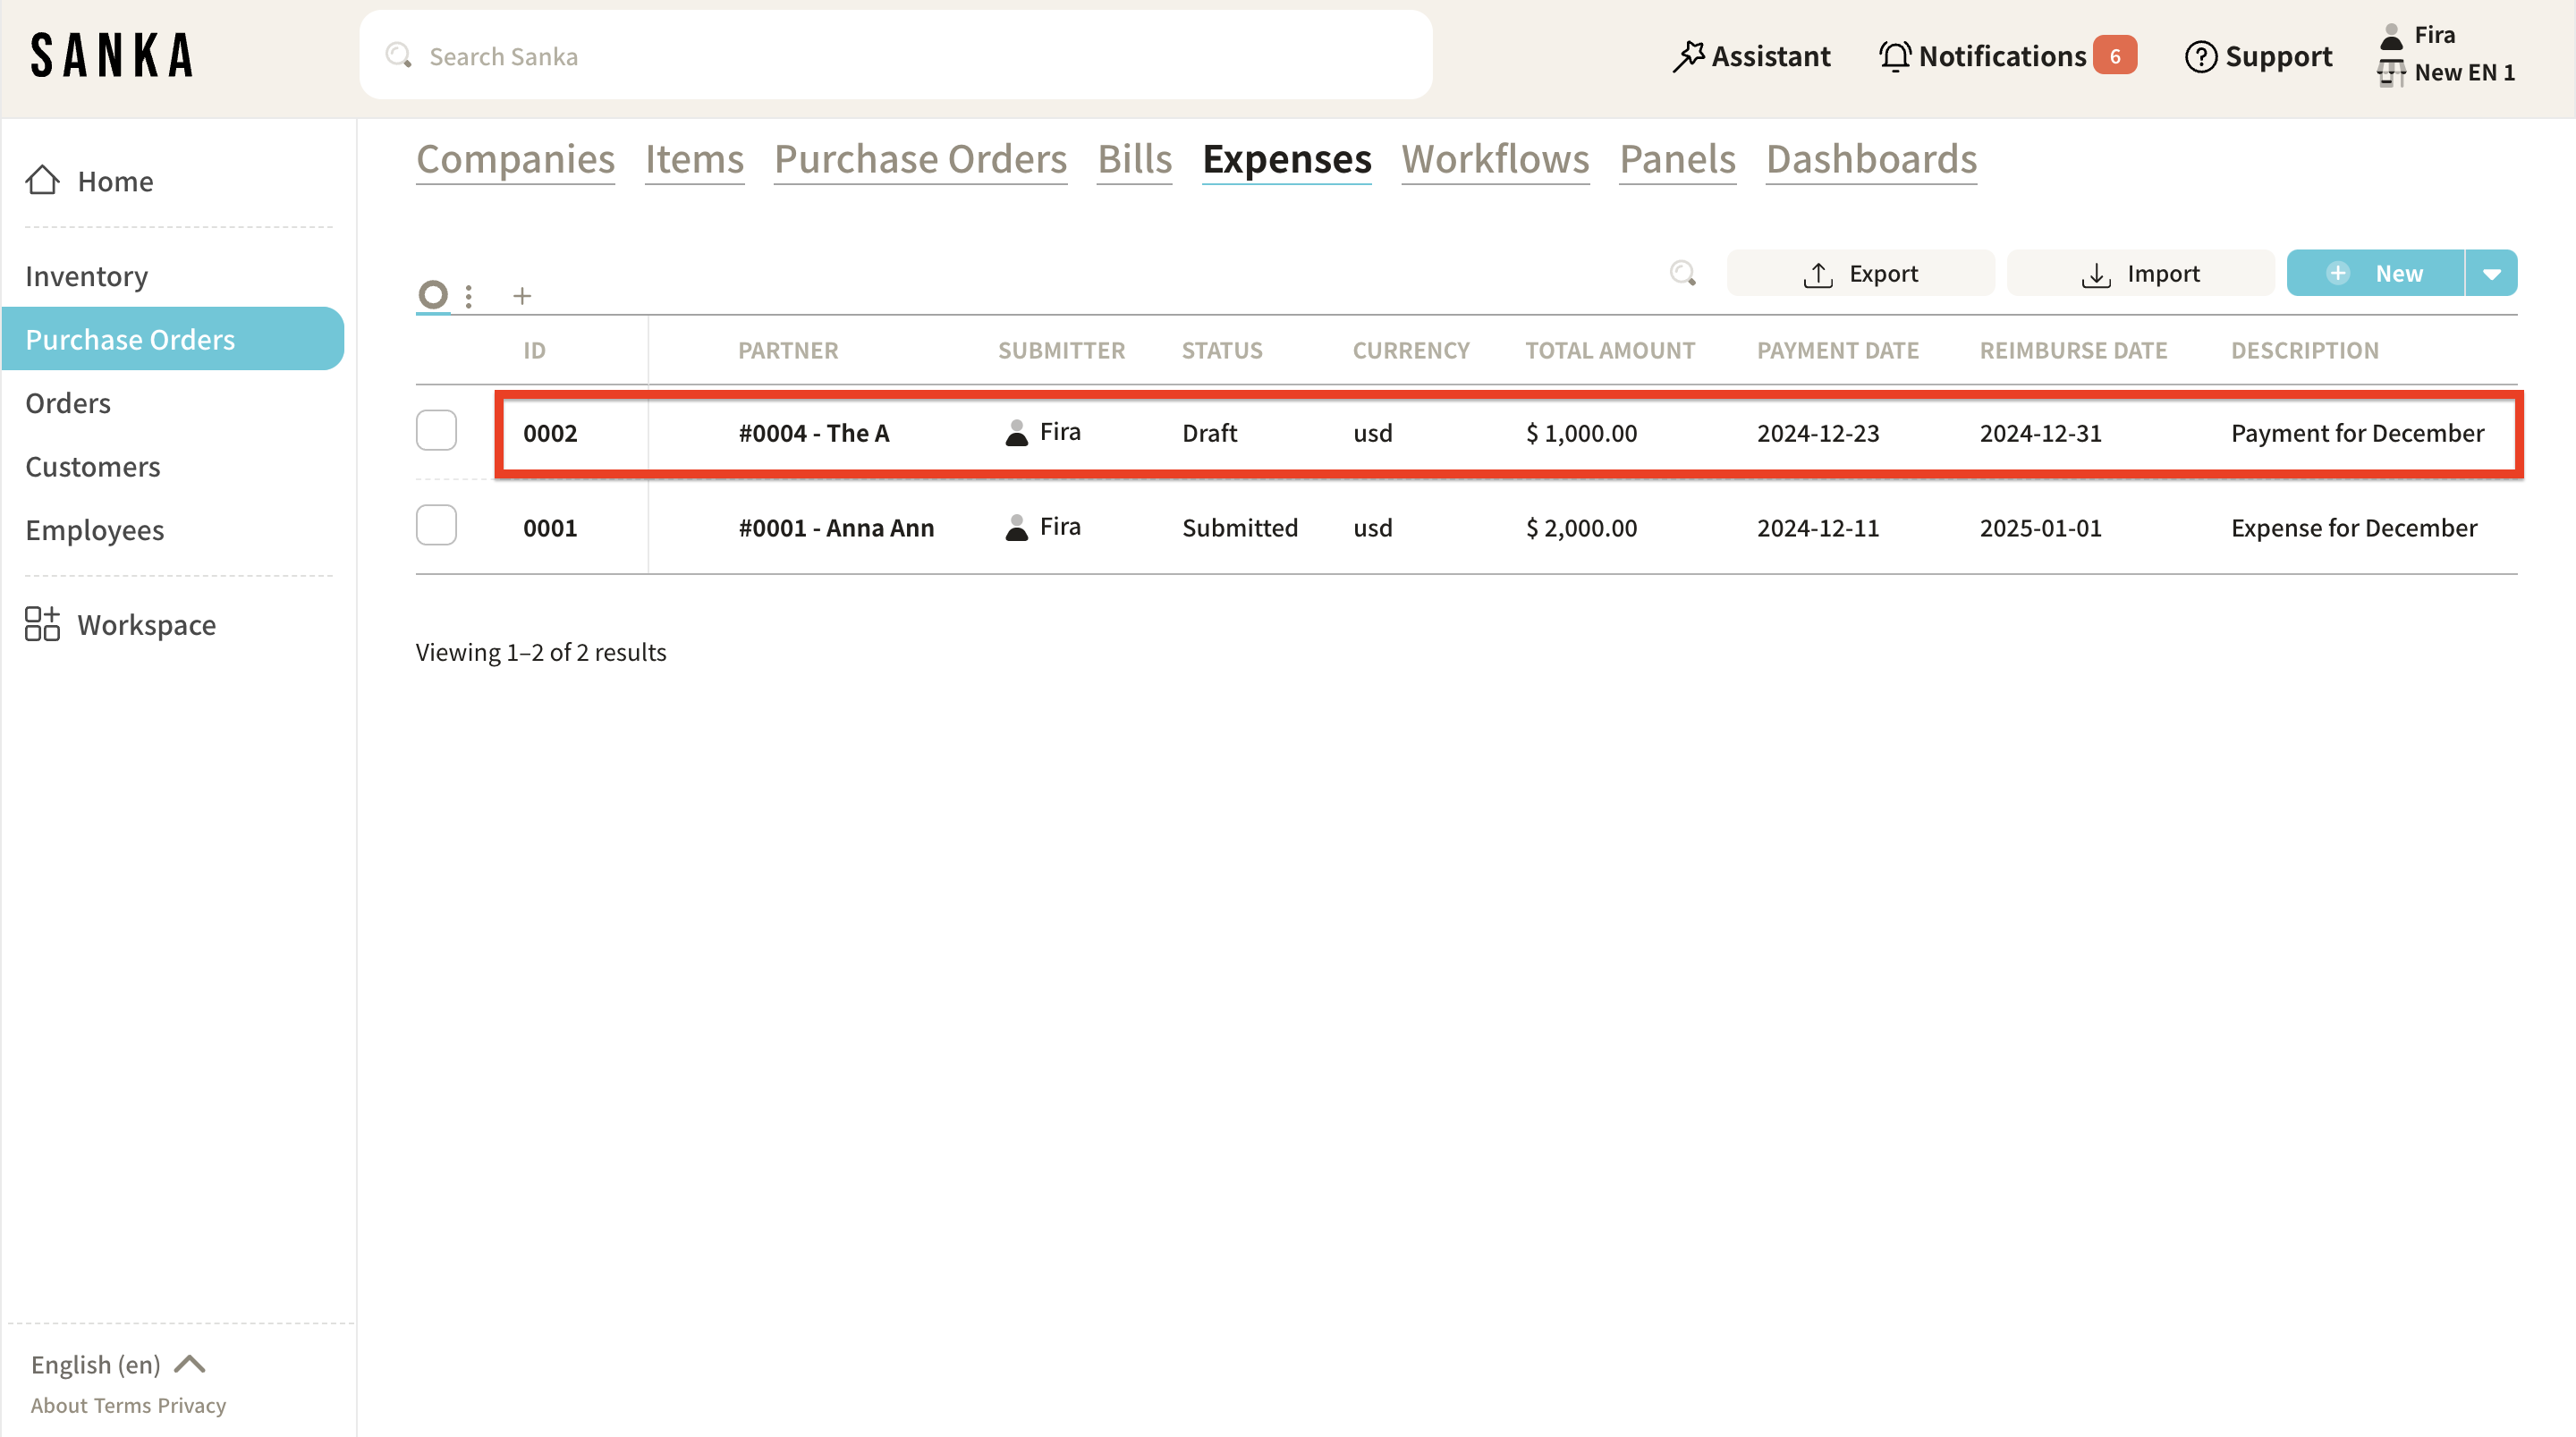Select the circle view tab icon
Screen dimensions: 2576x1437
pos(433,294)
